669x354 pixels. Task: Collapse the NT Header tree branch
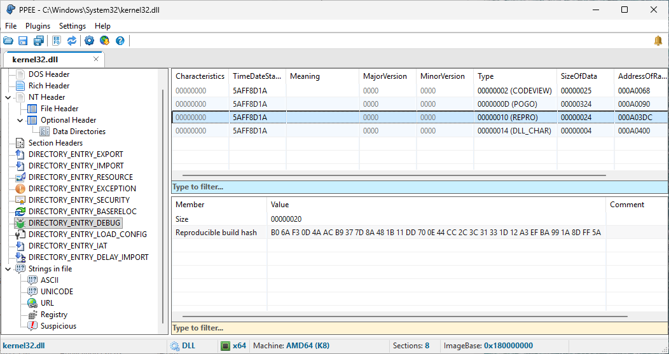click(x=8, y=97)
